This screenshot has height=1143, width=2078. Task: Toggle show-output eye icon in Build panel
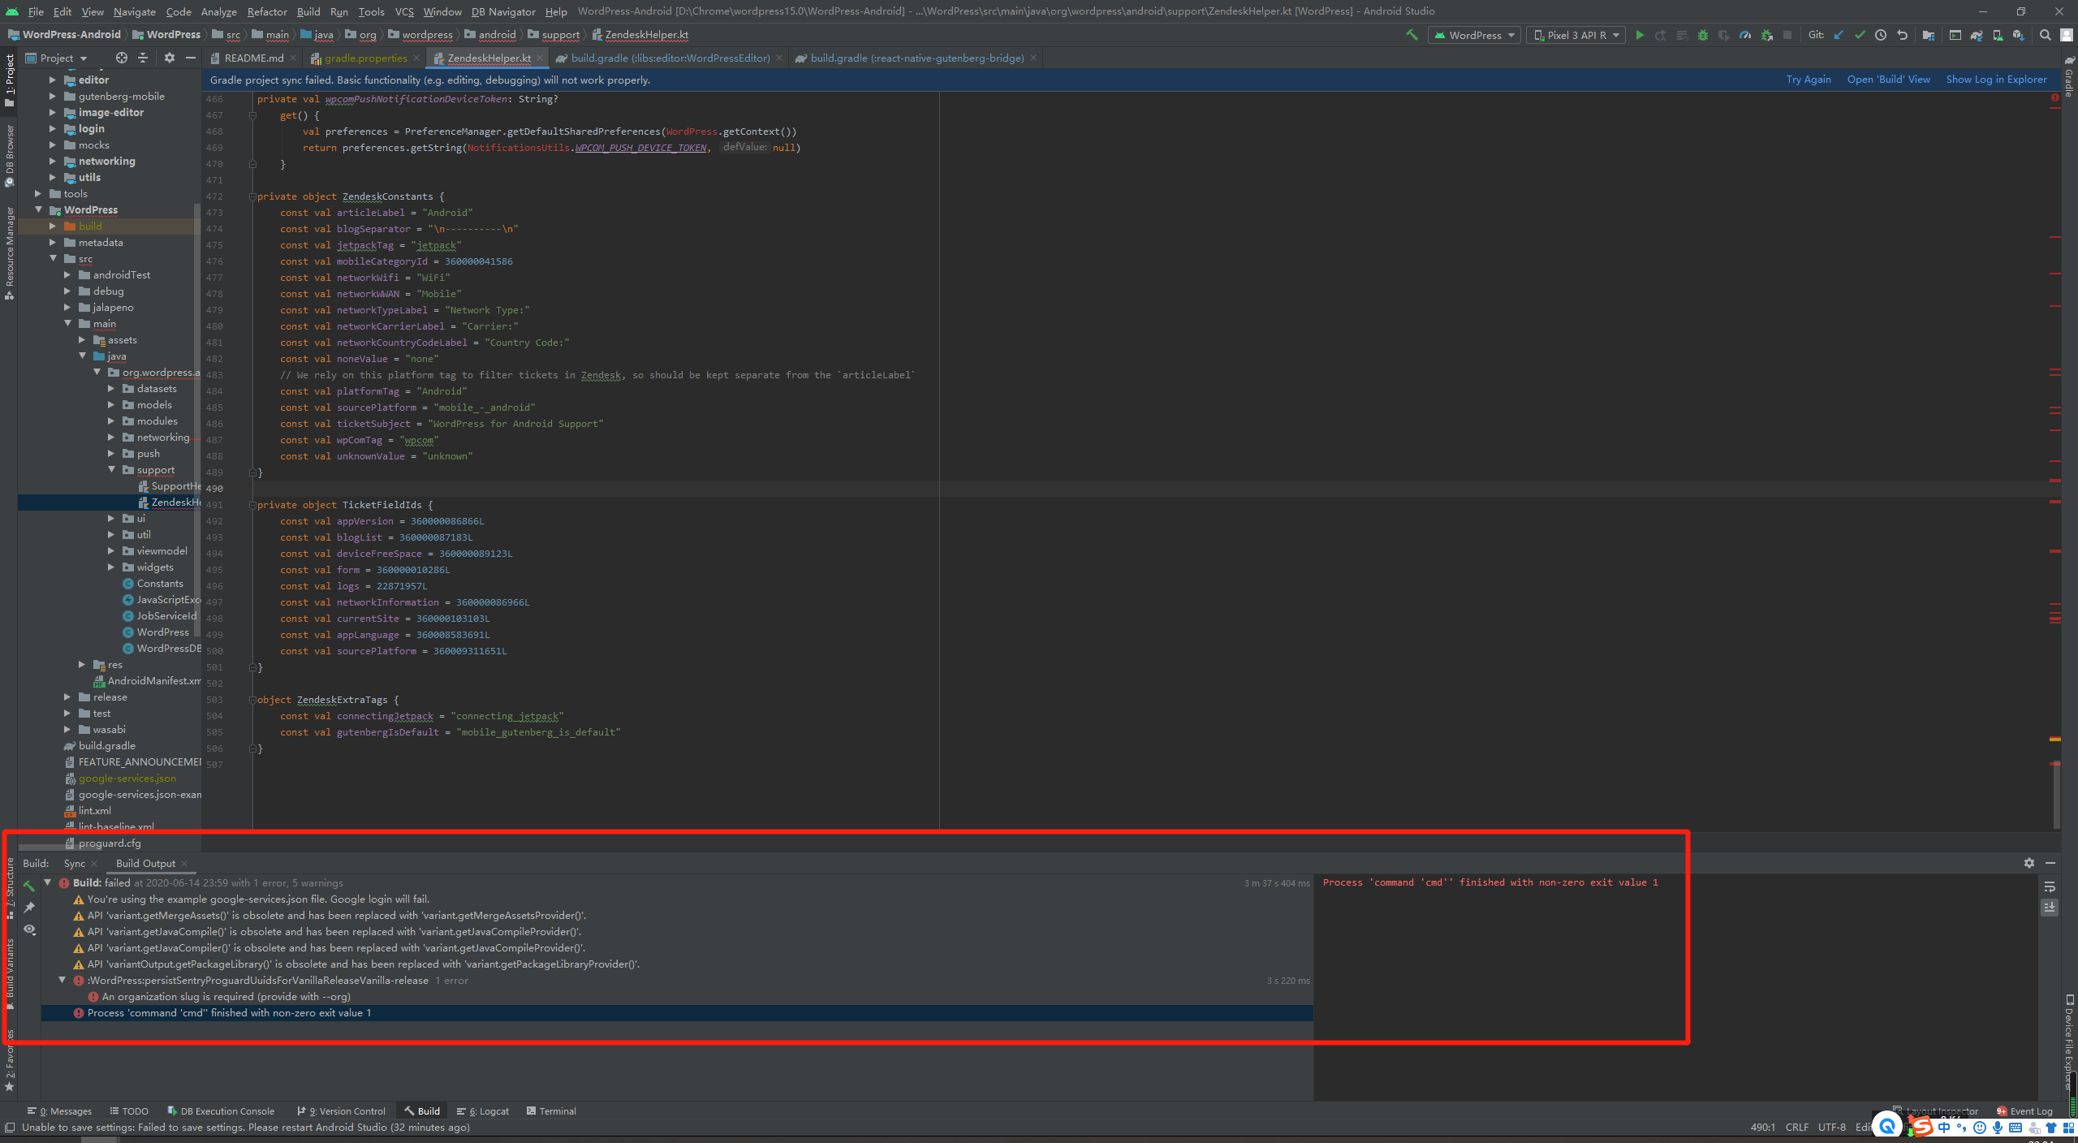pyautogui.click(x=29, y=929)
